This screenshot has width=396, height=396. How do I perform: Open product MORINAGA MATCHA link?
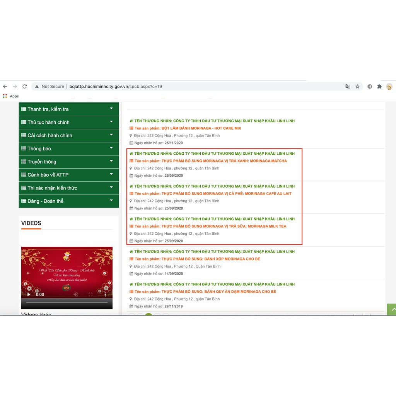click(211, 161)
